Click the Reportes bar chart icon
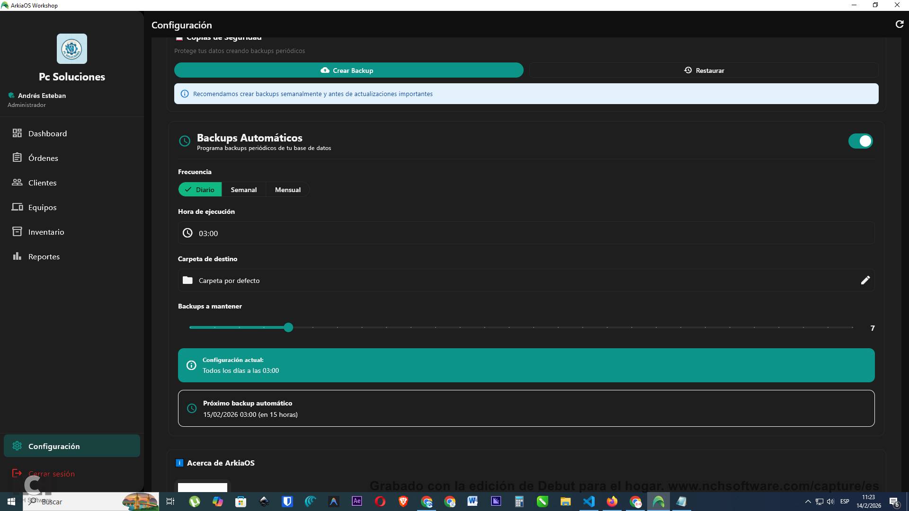This screenshot has width=909, height=511. point(17,256)
